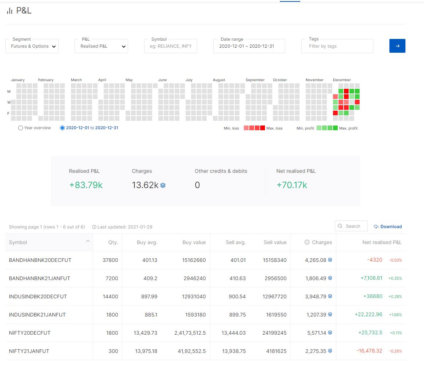Sort table by Sell value column
Screen dimensions: 424x370
[x=275, y=242]
